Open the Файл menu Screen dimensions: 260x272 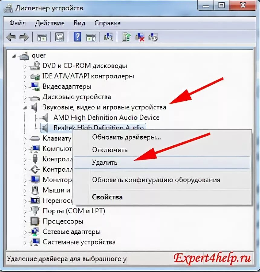click(17, 23)
